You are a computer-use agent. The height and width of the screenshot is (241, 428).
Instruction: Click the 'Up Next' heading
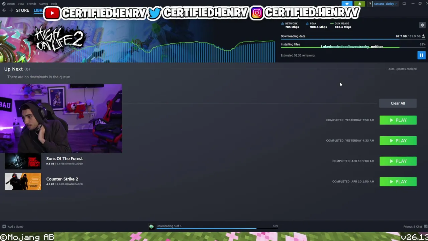[13, 69]
